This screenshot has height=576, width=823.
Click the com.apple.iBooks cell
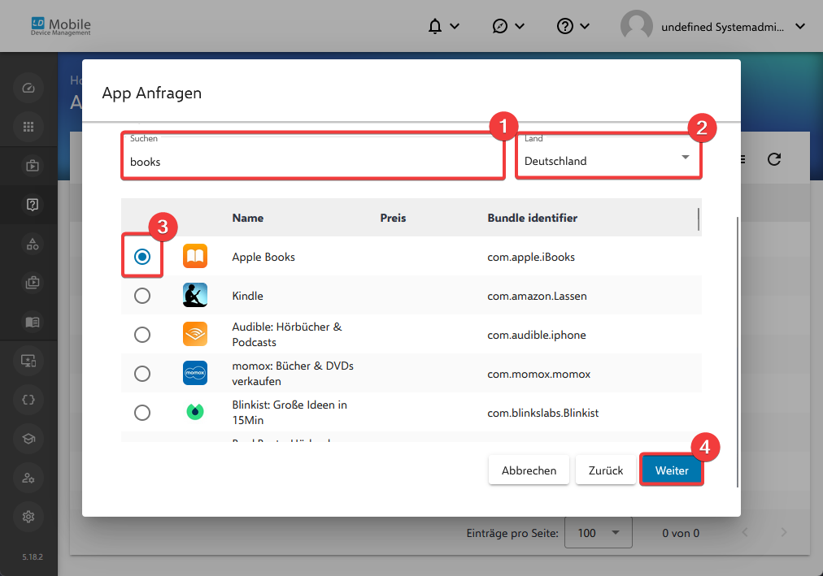(531, 257)
